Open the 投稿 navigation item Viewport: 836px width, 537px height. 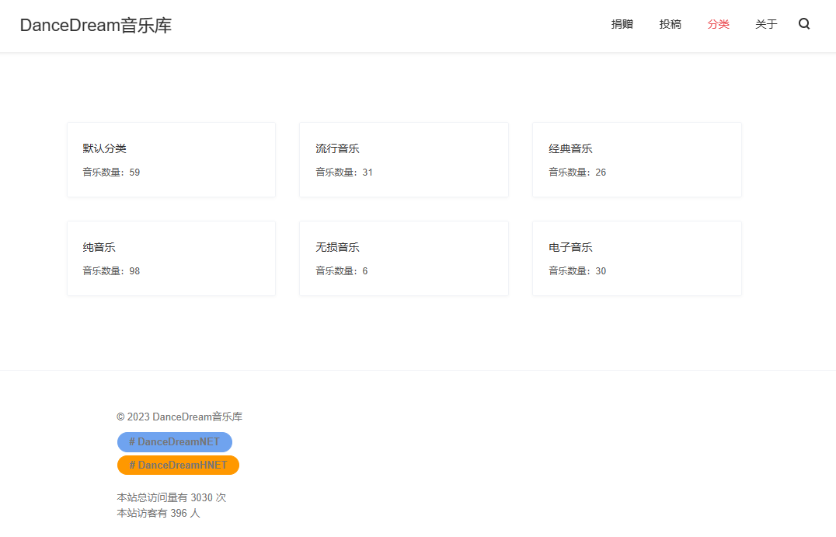(x=670, y=24)
